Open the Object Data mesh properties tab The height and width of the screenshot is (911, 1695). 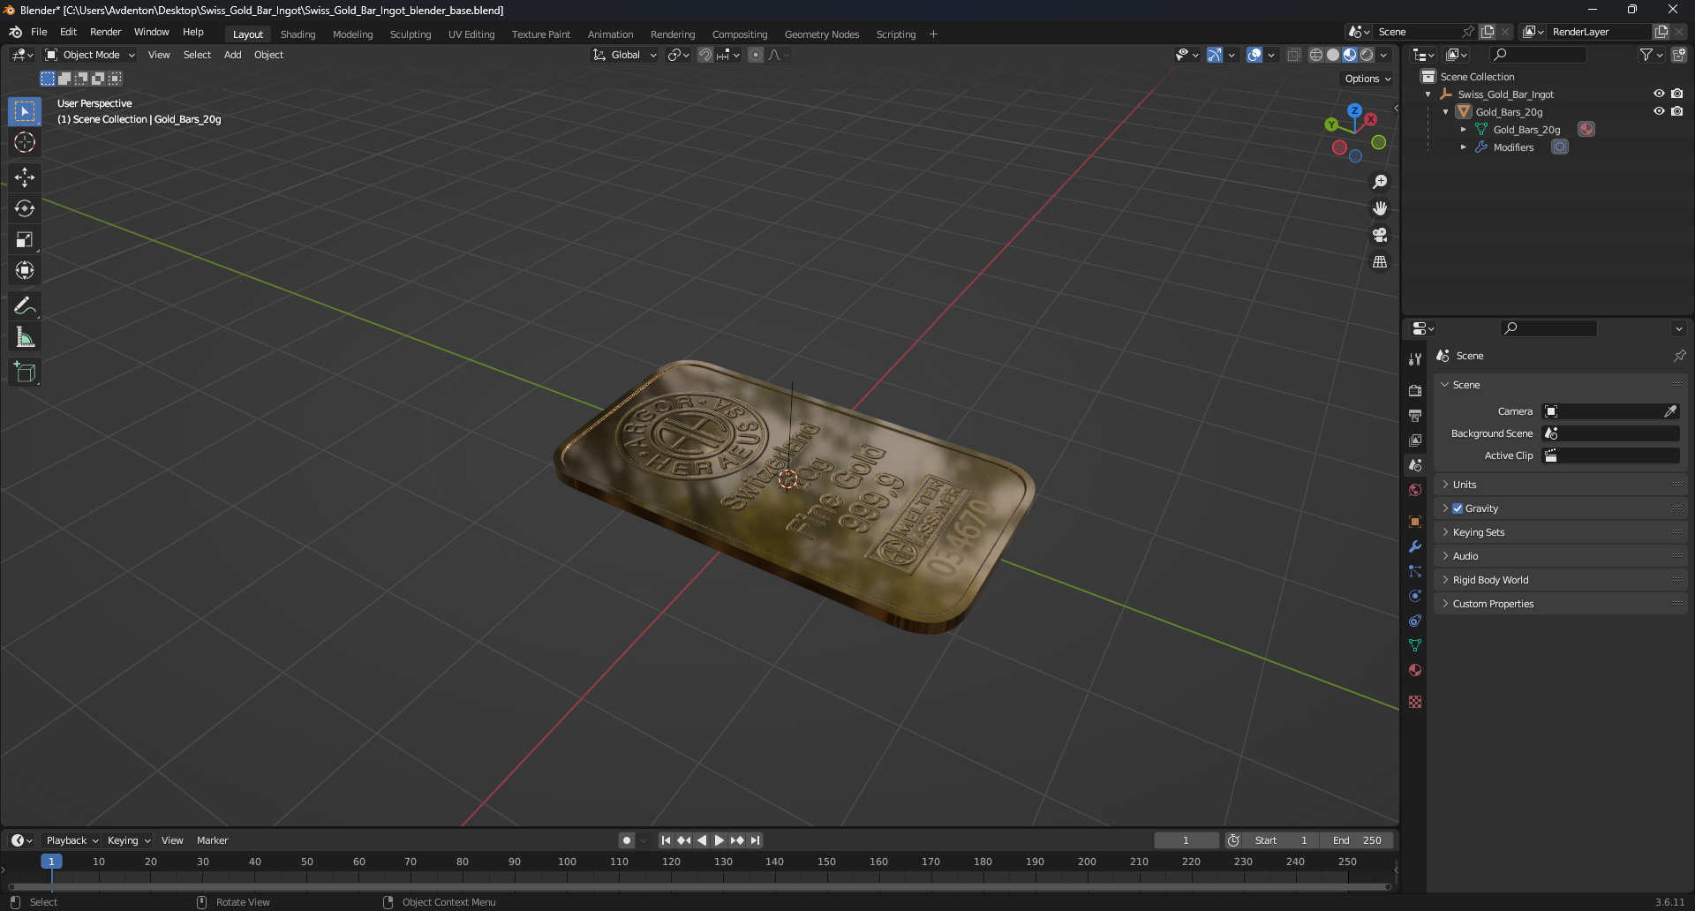point(1415,645)
